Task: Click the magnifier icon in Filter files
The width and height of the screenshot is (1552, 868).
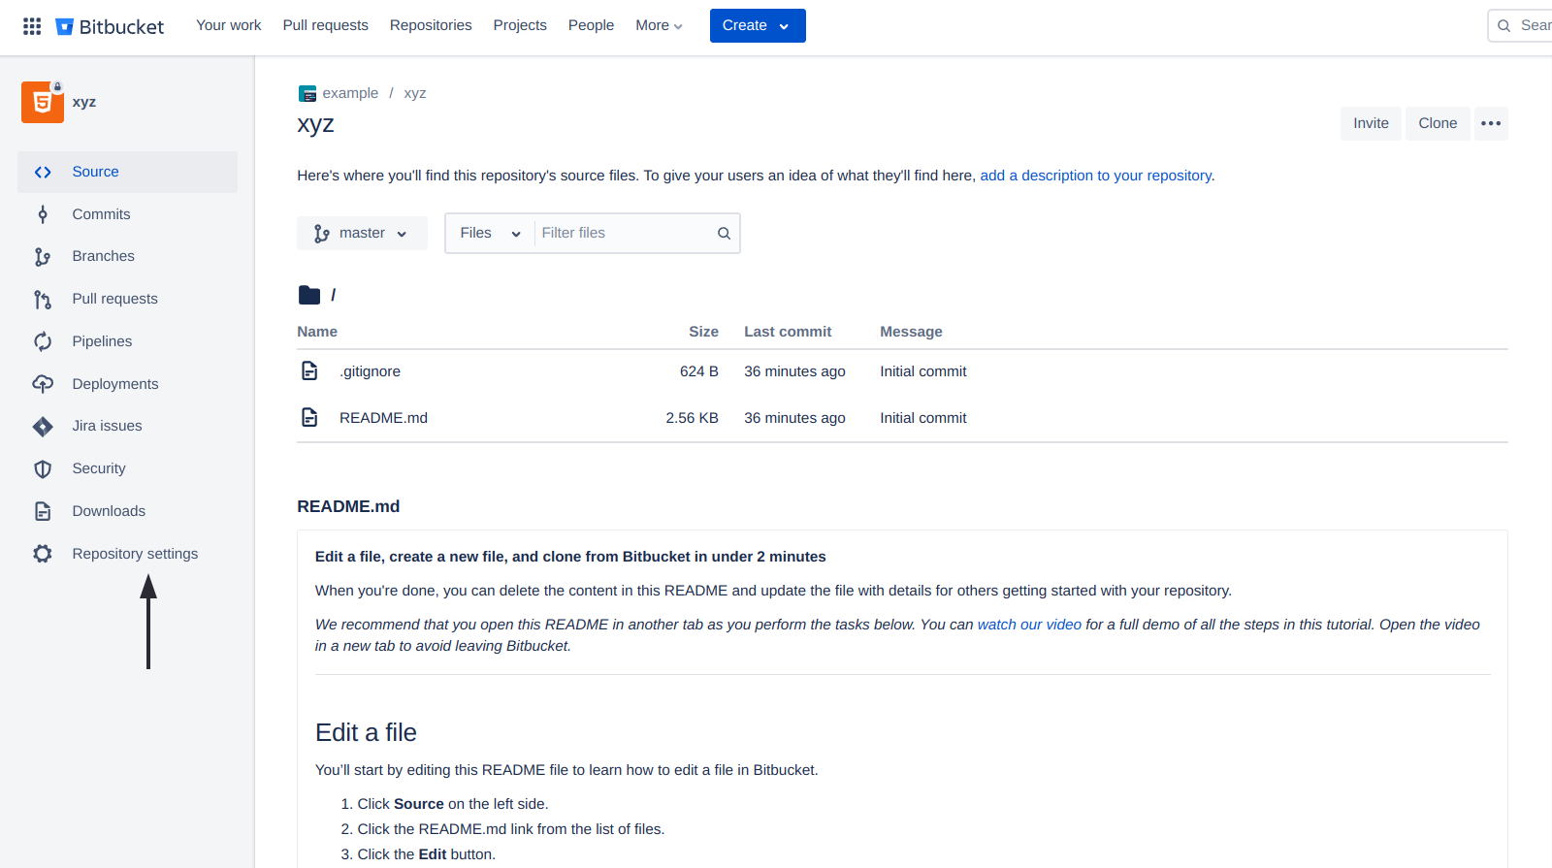Action: (724, 233)
